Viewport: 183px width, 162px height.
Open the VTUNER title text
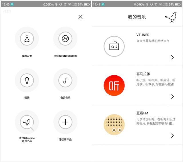(x=143, y=35)
